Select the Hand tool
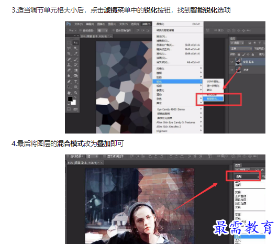 tap(69, 93)
